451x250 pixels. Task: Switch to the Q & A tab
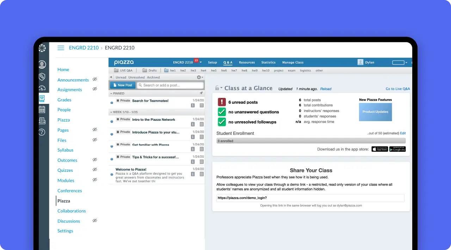(228, 63)
